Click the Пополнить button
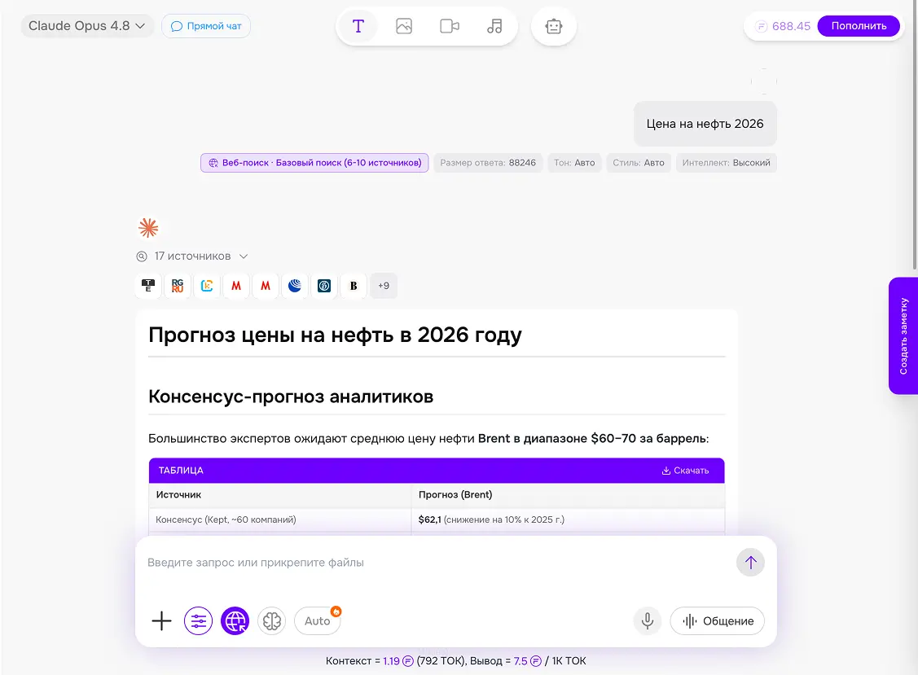The width and height of the screenshot is (918, 675). [859, 26]
